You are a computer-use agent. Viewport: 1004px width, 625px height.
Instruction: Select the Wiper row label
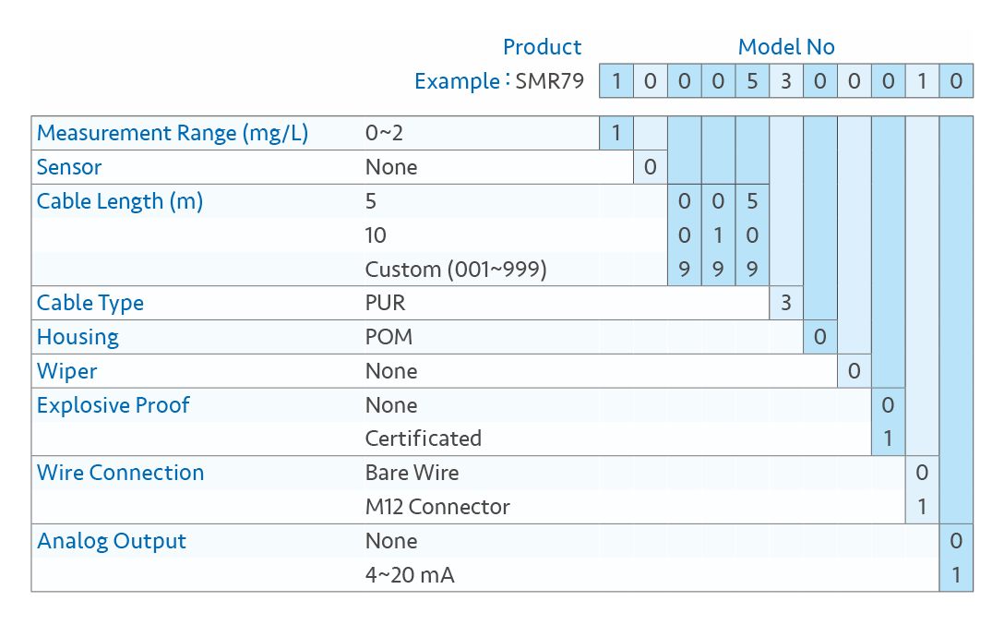66,371
